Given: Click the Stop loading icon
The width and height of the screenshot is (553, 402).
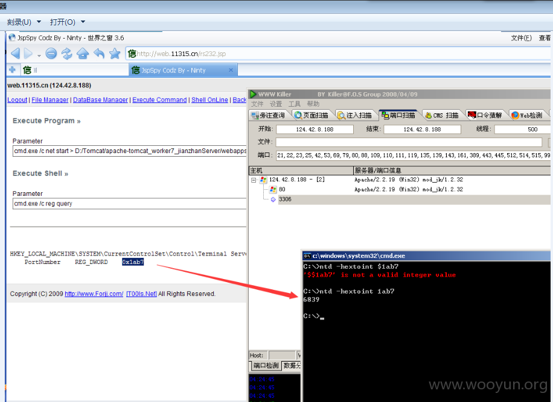Looking at the screenshot, I should coord(51,54).
